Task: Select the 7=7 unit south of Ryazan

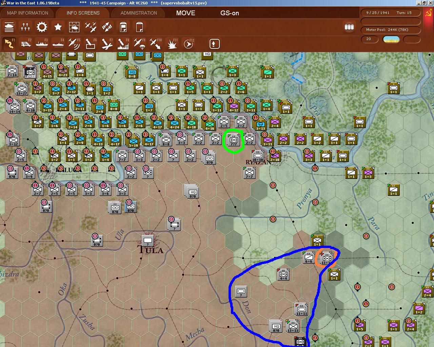Action: point(250,172)
